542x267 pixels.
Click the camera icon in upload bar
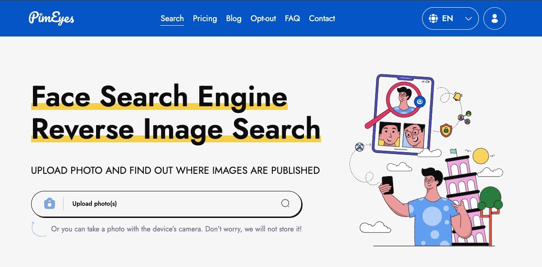pyautogui.click(x=49, y=204)
